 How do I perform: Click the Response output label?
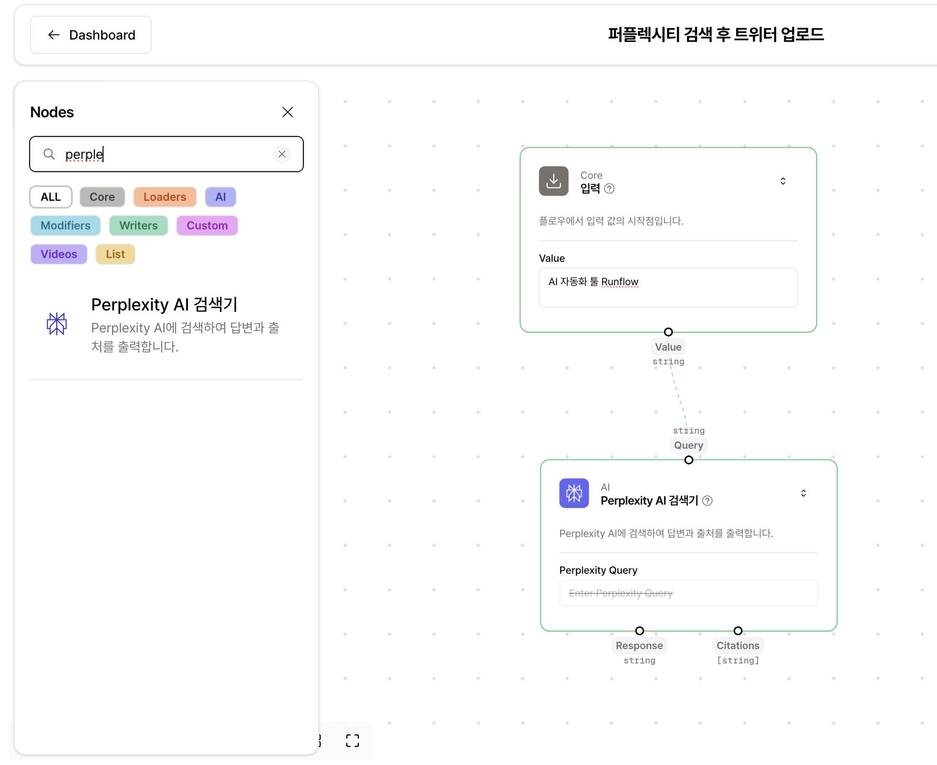pos(639,646)
